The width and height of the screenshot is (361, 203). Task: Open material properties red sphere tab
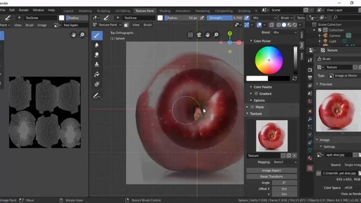310,158
